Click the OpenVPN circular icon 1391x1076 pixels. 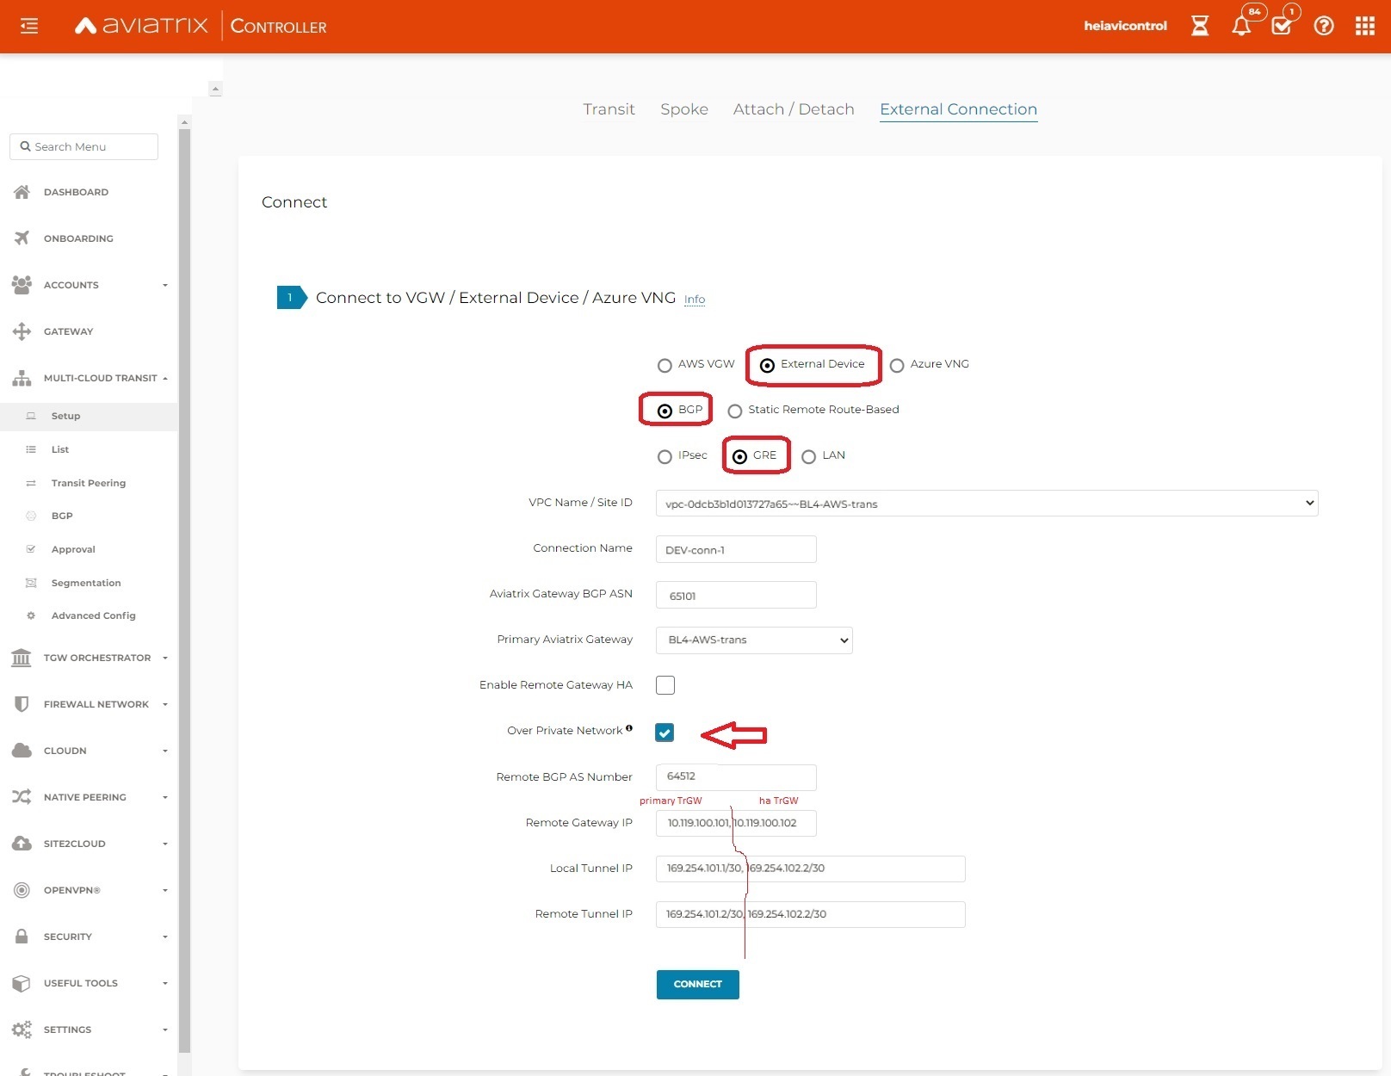(x=22, y=890)
